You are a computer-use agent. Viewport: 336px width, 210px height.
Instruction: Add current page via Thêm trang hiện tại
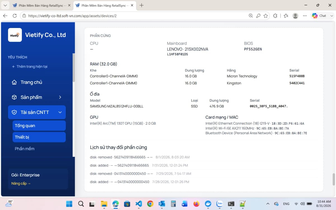[30, 67]
